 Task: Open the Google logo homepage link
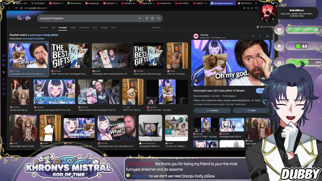tap(24, 18)
